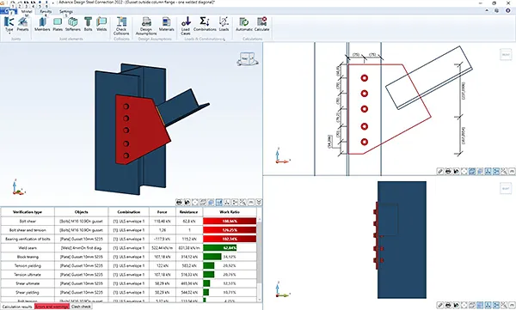Open Plates settings in ribbon

pos(58,25)
